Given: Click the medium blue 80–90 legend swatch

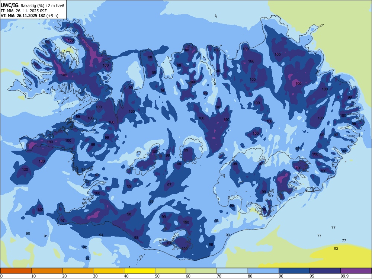Looking at the screenshot, I should pos(263,271).
